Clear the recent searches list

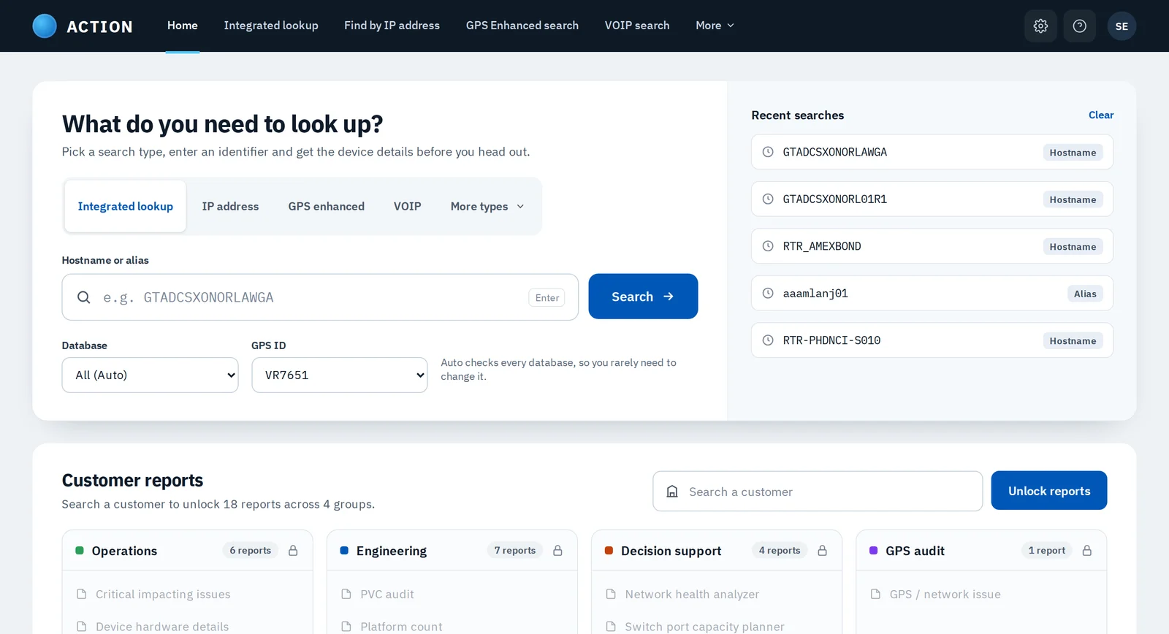pyautogui.click(x=1101, y=115)
